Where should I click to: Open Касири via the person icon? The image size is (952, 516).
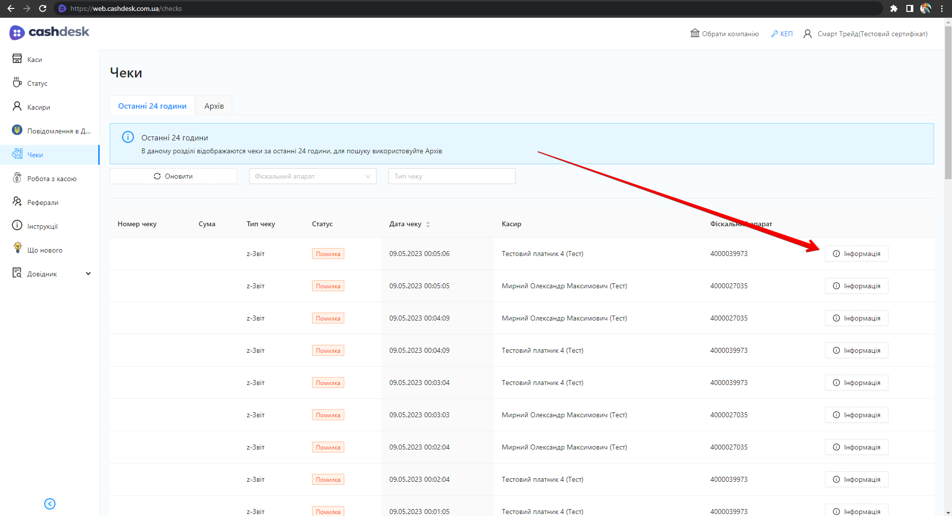click(17, 106)
